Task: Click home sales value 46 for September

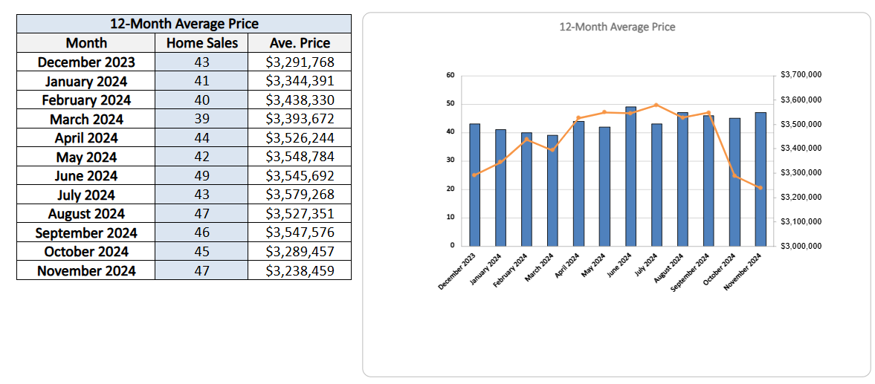Action: 201,232
